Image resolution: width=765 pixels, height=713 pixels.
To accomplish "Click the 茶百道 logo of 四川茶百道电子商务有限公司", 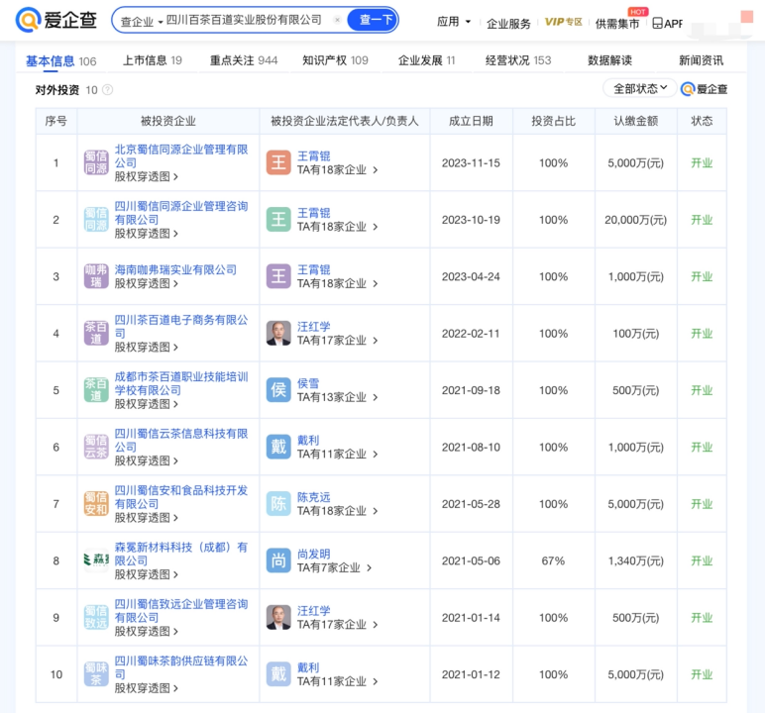I will [96, 333].
